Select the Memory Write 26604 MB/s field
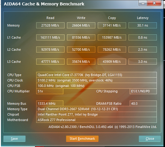Image resolution: width=165 pixels, height=147 pixels. click(x=81, y=25)
